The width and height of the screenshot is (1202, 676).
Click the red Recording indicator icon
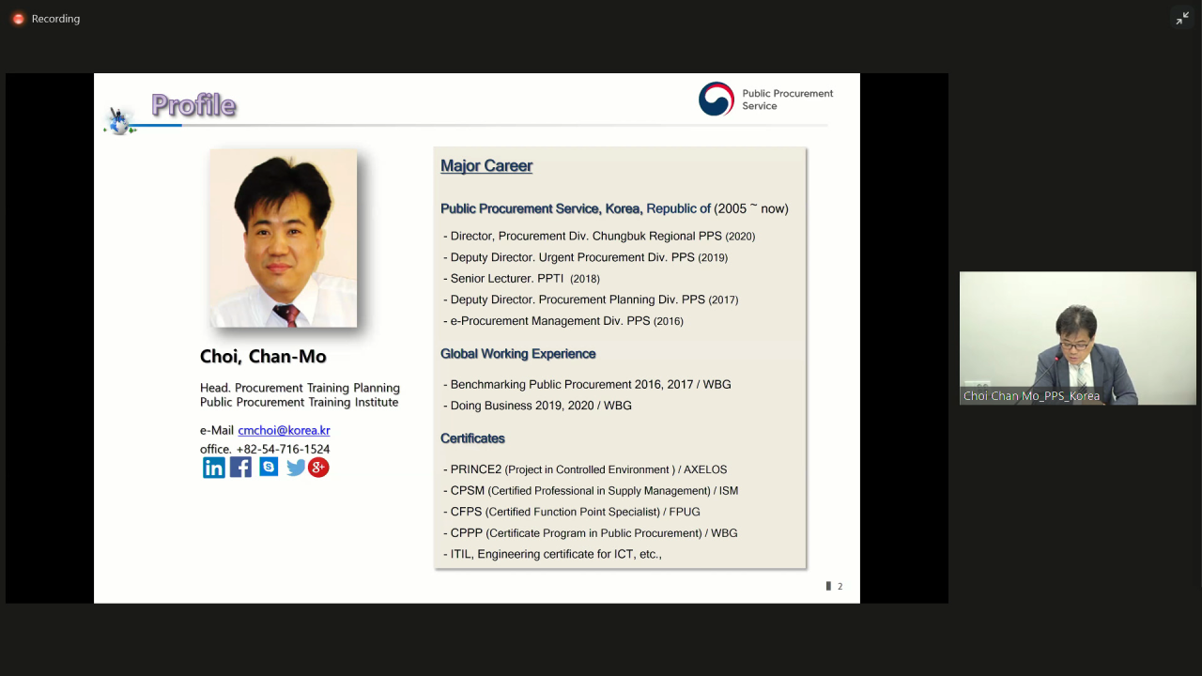click(x=18, y=19)
